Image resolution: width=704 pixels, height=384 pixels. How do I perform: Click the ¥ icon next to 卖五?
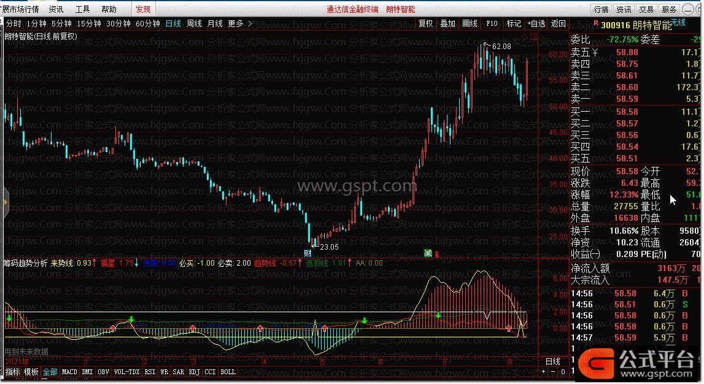595,53
